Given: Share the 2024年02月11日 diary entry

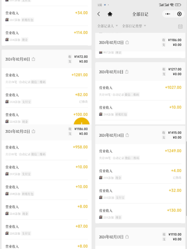Looking at the screenshot, I should click(127, 72).
